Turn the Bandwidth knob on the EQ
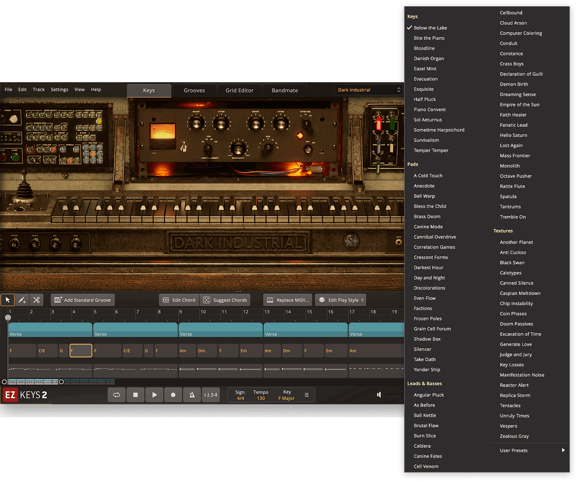 [x=238, y=149]
